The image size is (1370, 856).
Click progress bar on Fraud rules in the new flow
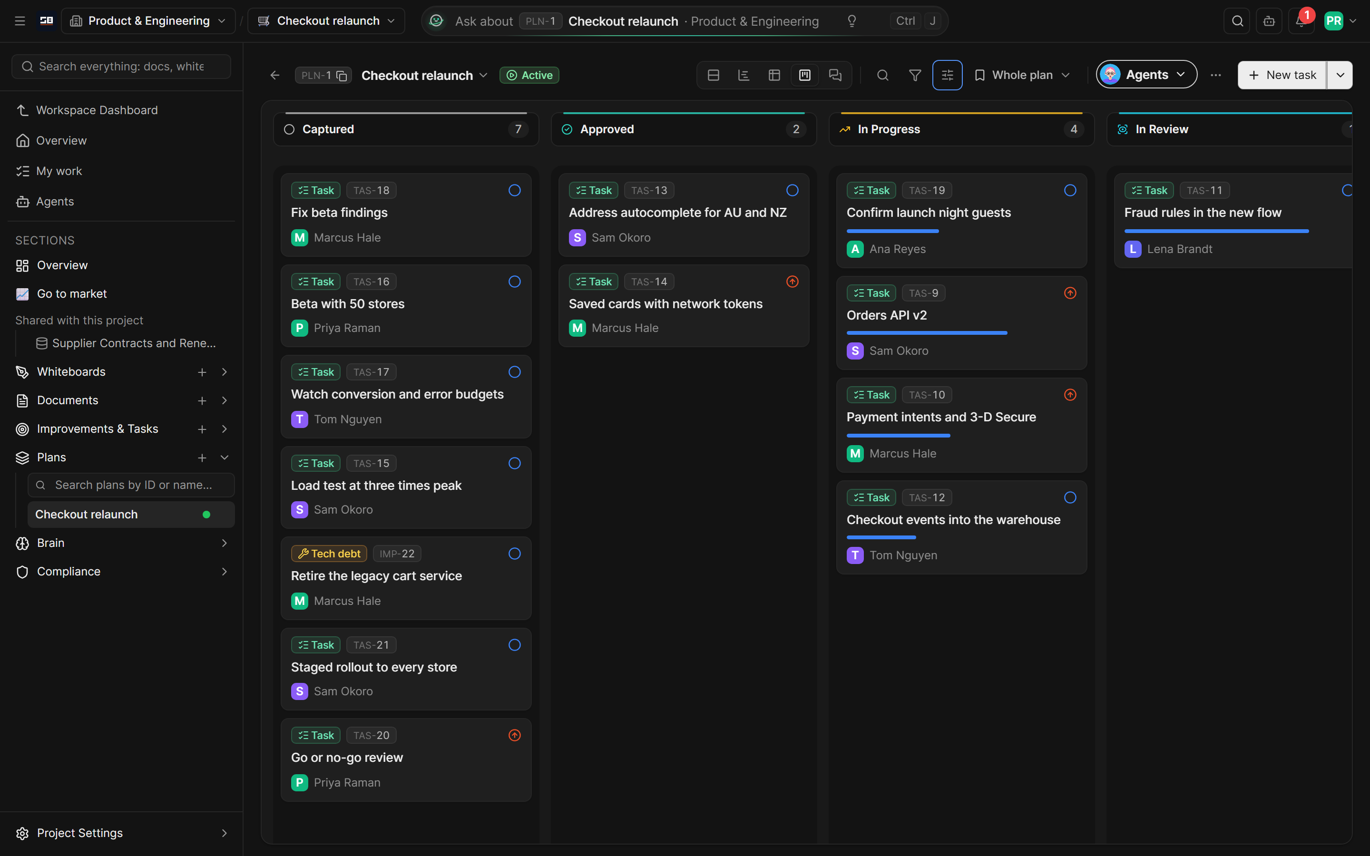pos(1216,231)
